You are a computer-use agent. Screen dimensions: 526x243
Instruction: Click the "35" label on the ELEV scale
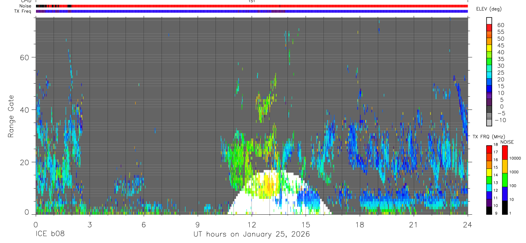pyautogui.click(x=500, y=59)
